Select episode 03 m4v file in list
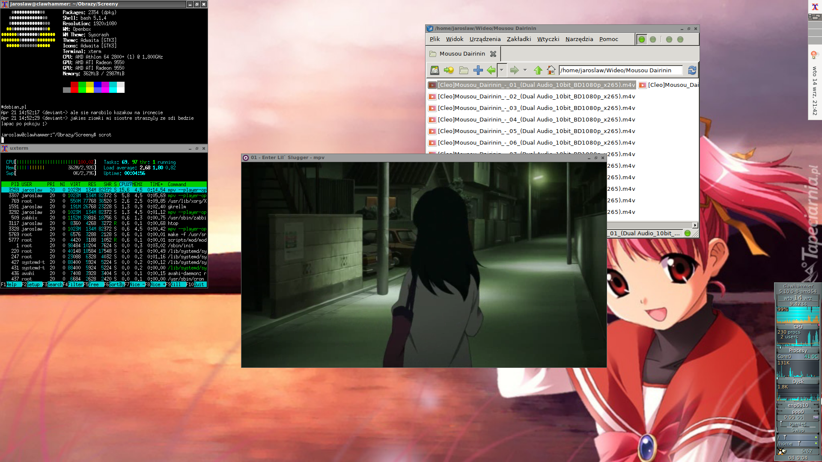Viewport: 822px width, 462px height. [532, 108]
